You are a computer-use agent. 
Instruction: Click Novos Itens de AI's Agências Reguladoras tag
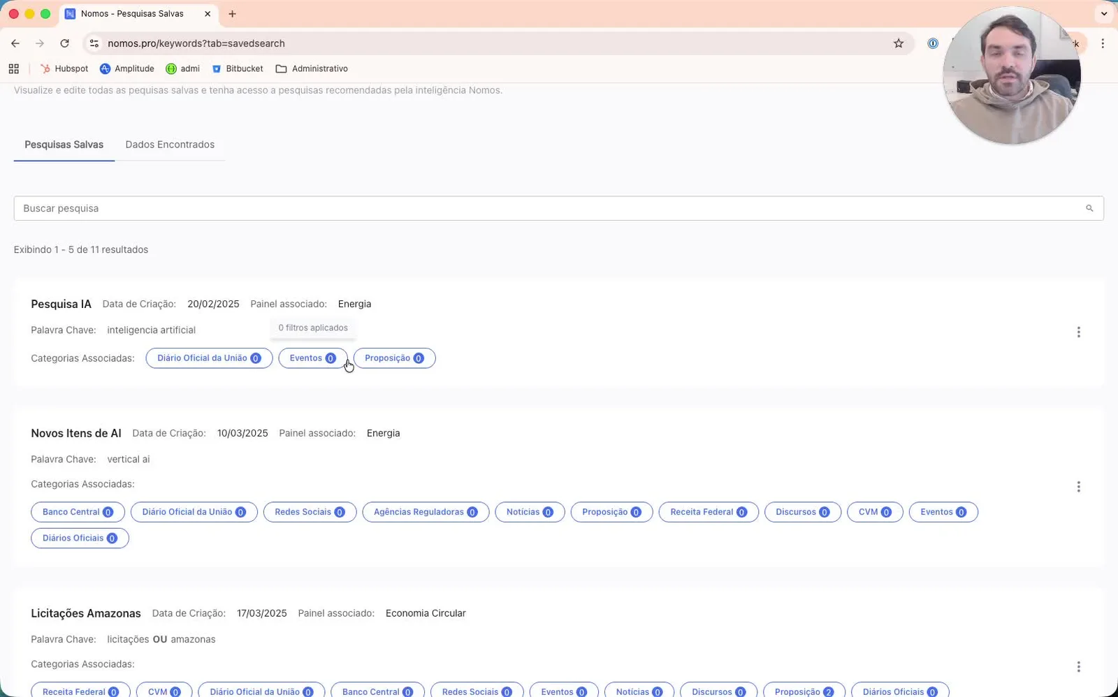(426, 512)
